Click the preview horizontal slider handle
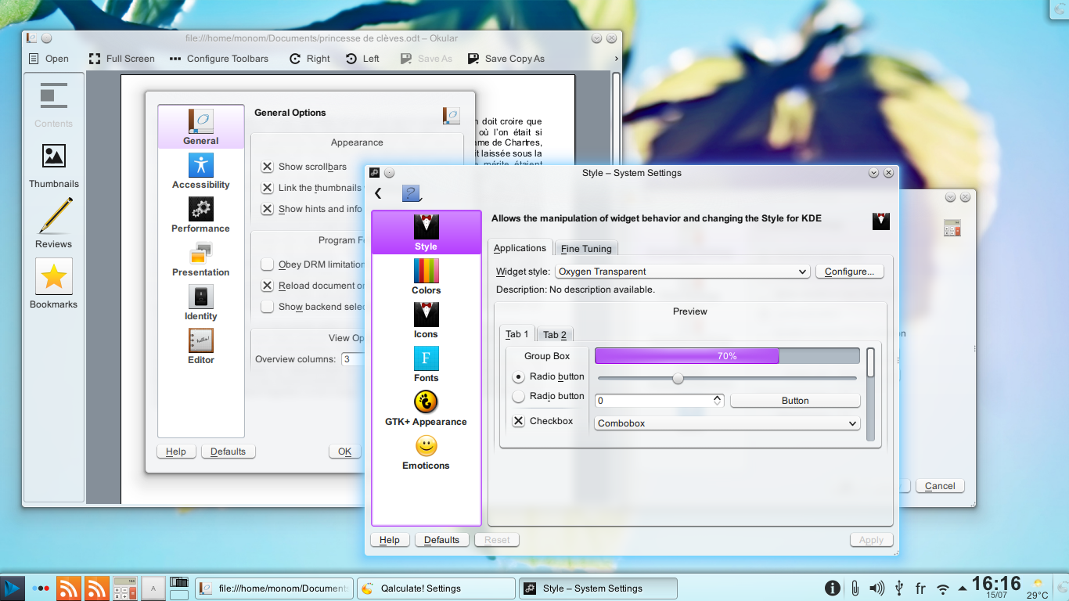 pyautogui.click(x=678, y=379)
